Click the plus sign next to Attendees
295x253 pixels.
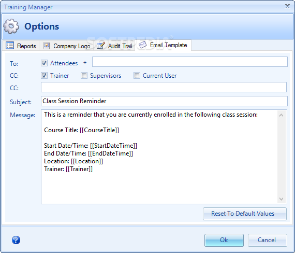click(x=85, y=63)
